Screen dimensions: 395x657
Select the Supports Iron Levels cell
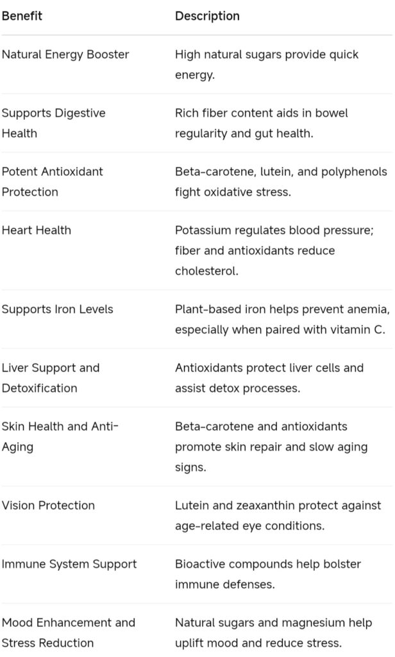[57, 309]
